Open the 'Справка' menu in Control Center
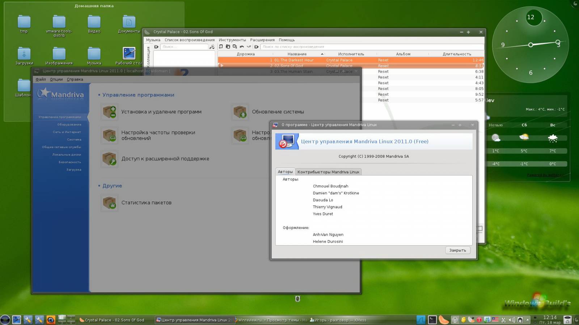Viewport: 579px width, 325px height. pos(75,79)
